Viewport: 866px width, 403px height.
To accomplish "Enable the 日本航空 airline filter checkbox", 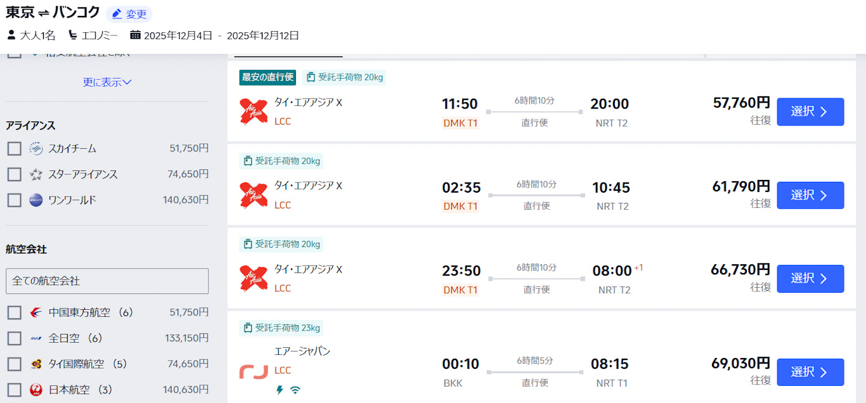I will pos(15,390).
